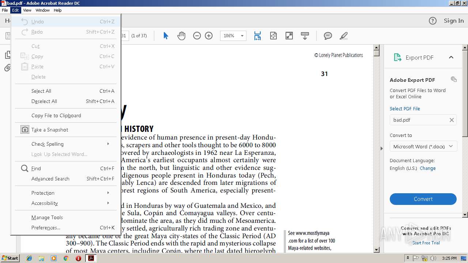This screenshot has height=263, width=468.
Task: Zoom out with the minus icon
Action: [197, 36]
